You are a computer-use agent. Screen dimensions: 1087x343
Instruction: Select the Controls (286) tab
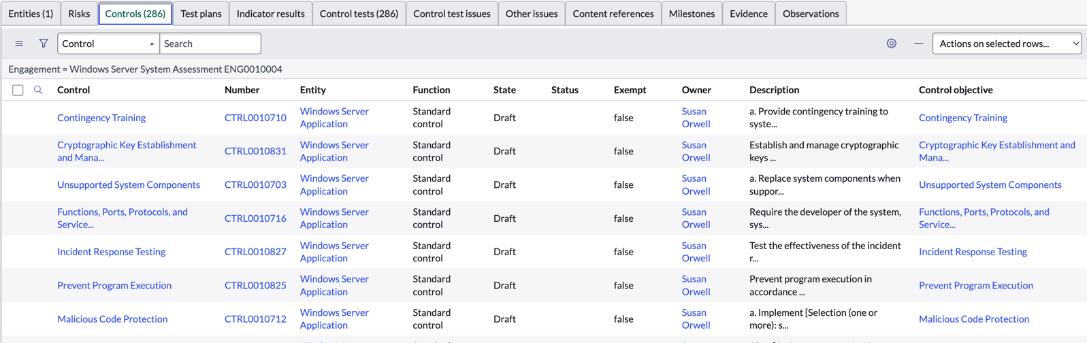point(135,14)
